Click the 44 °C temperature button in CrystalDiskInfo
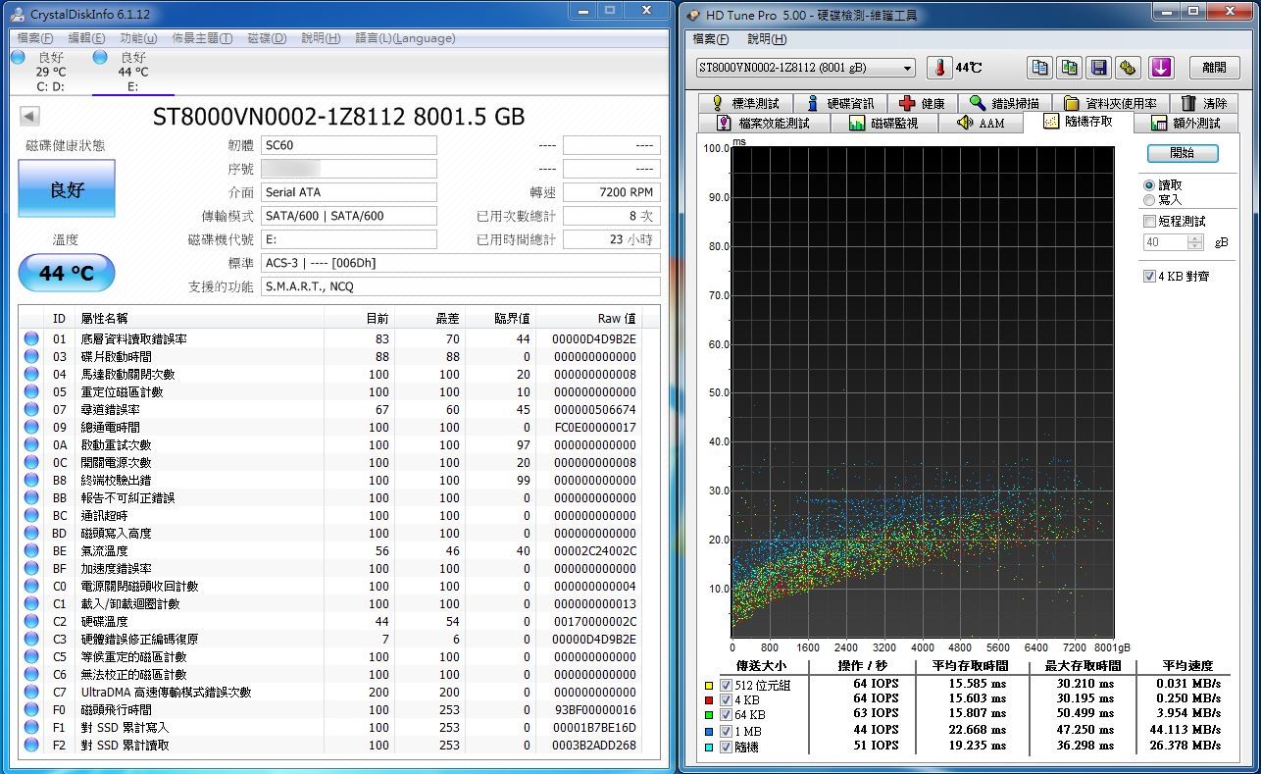 coord(67,273)
